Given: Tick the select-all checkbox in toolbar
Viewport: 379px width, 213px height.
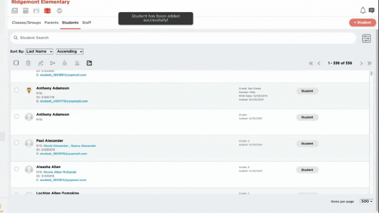Looking at the screenshot, I should click(x=16, y=63).
